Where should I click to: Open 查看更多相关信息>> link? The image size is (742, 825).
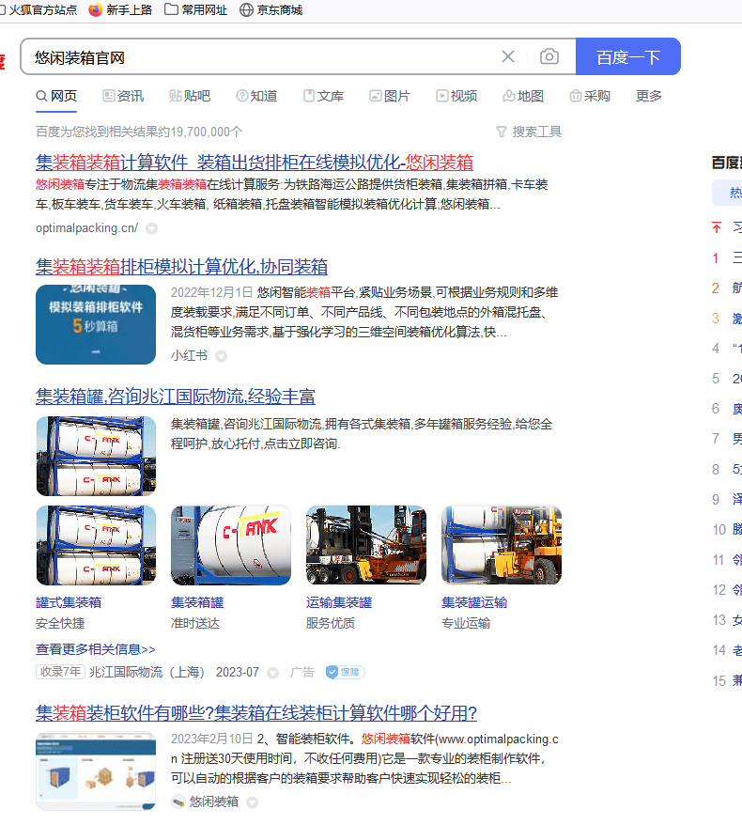pyautogui.click(x=96, y=649)
